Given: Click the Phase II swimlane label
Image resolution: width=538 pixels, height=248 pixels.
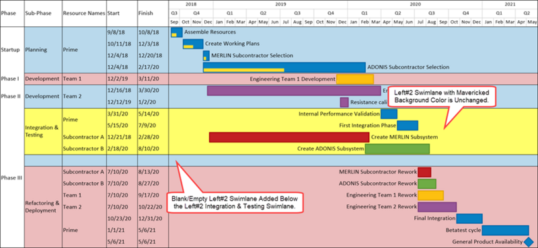Looking at the screenshot, I should pos(11,96).
